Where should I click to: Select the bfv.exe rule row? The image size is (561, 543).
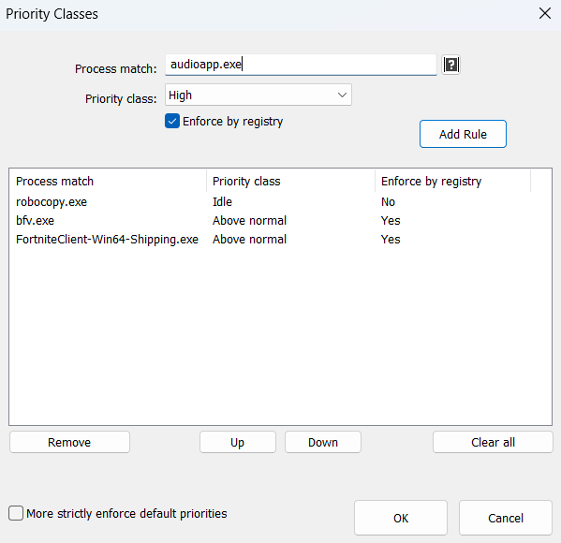280,220
